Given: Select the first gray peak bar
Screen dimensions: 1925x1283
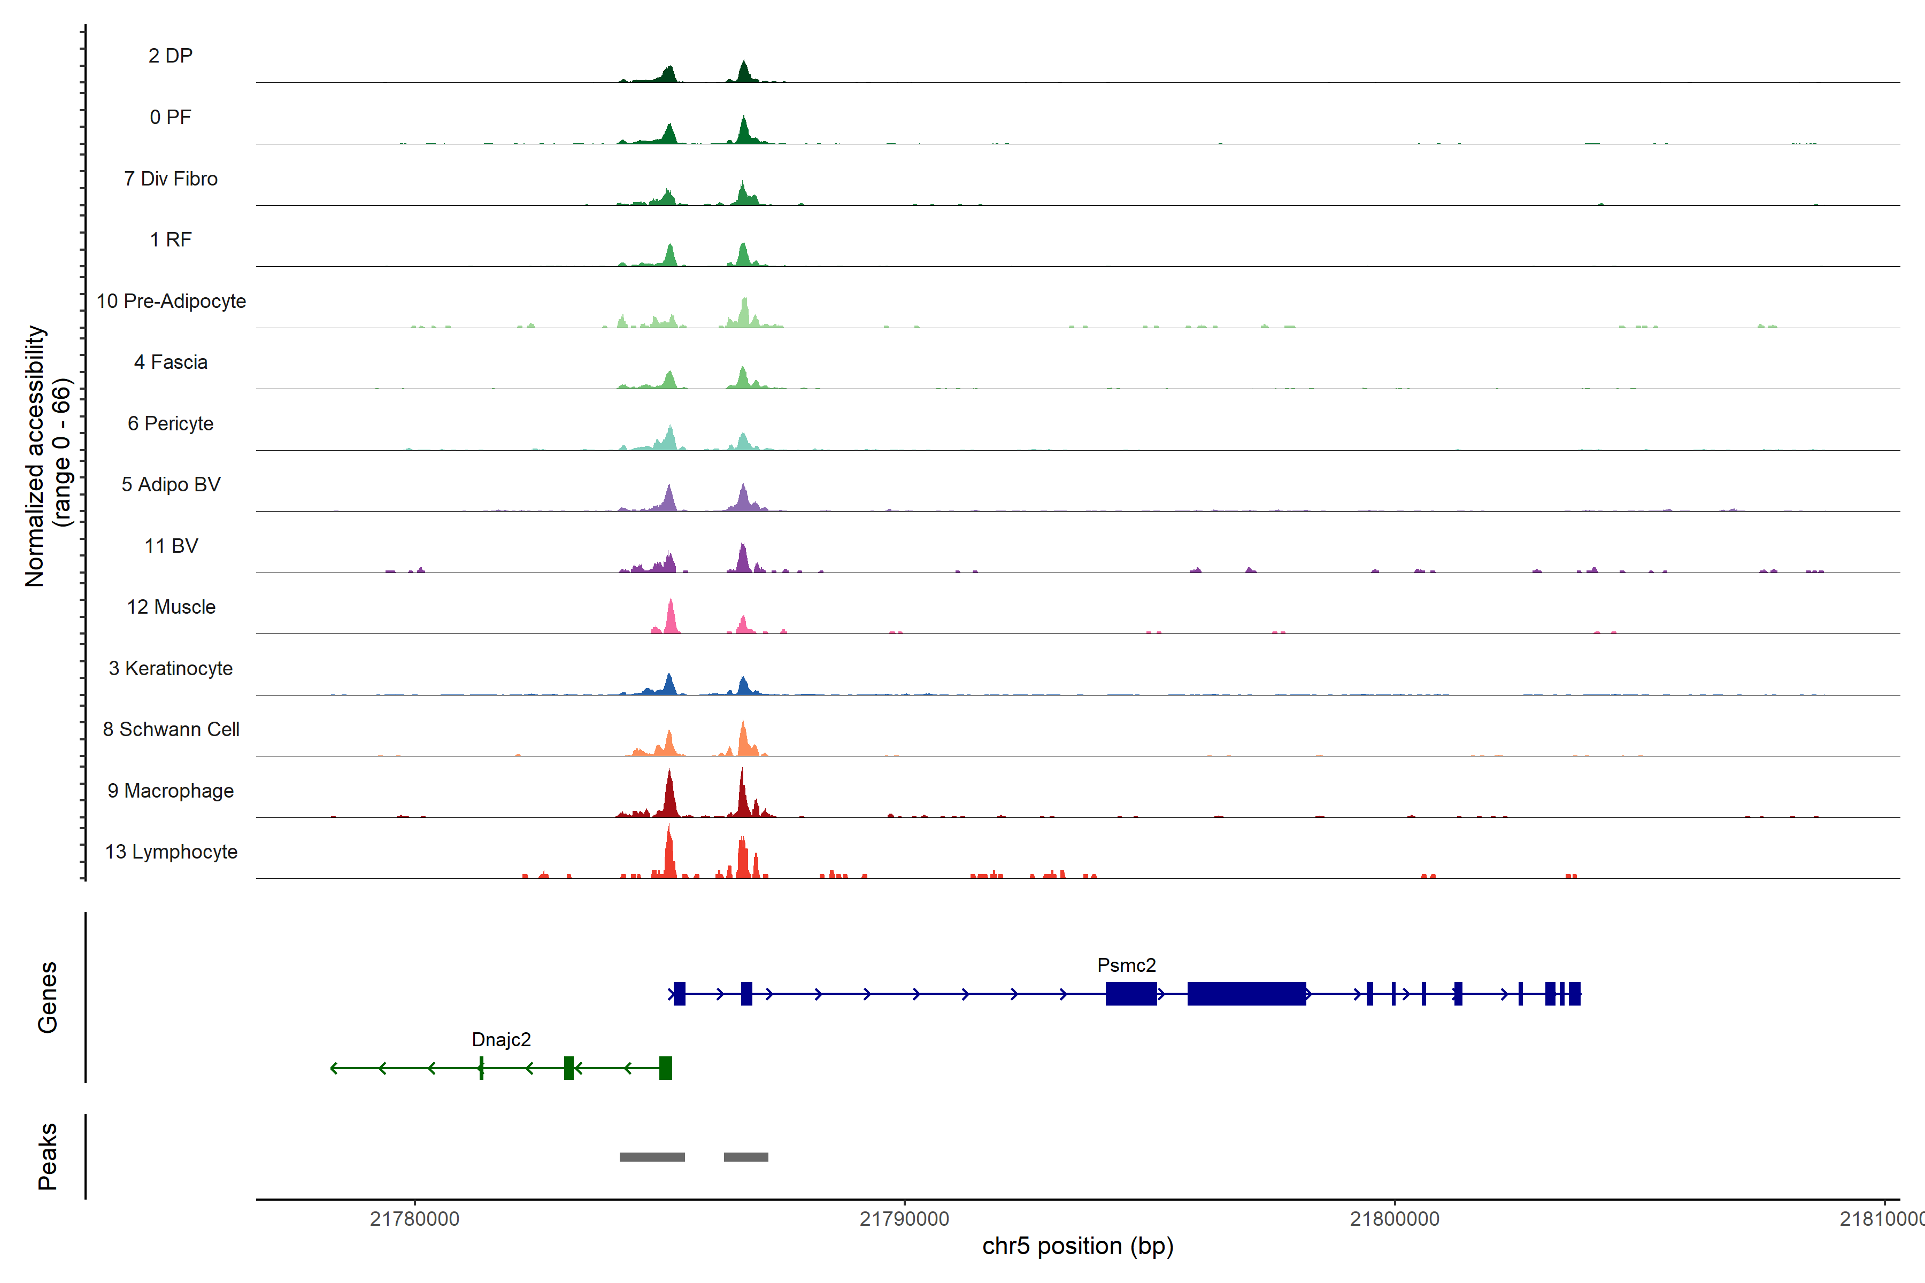Looking at the screenshot, I should (651, 1156).
